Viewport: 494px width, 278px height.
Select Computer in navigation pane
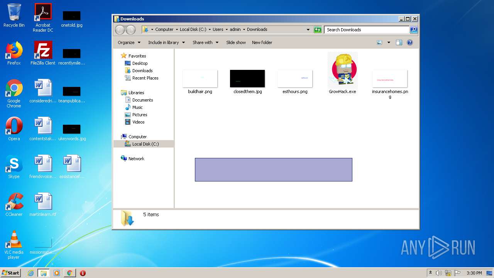click(137, 137)
